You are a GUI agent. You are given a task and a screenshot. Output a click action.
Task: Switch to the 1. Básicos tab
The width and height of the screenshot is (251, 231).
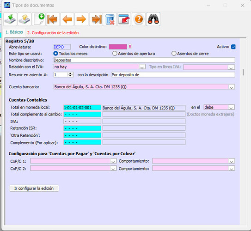click(x=14, y=32)
